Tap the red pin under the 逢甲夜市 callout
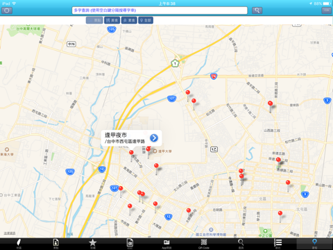Screen dimensions: 333x250 (x=131, y=153)
